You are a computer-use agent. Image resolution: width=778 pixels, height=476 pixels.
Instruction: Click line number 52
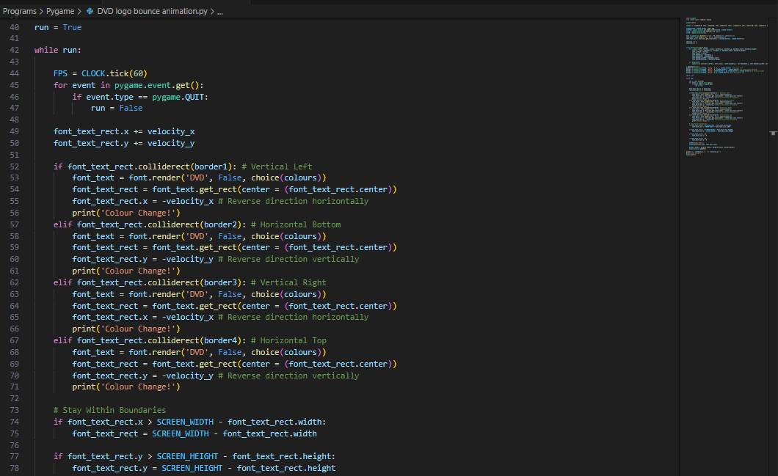point(15,166)
